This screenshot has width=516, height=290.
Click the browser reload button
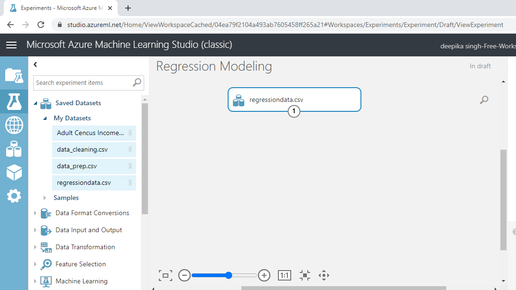click(x=41, y=25)
